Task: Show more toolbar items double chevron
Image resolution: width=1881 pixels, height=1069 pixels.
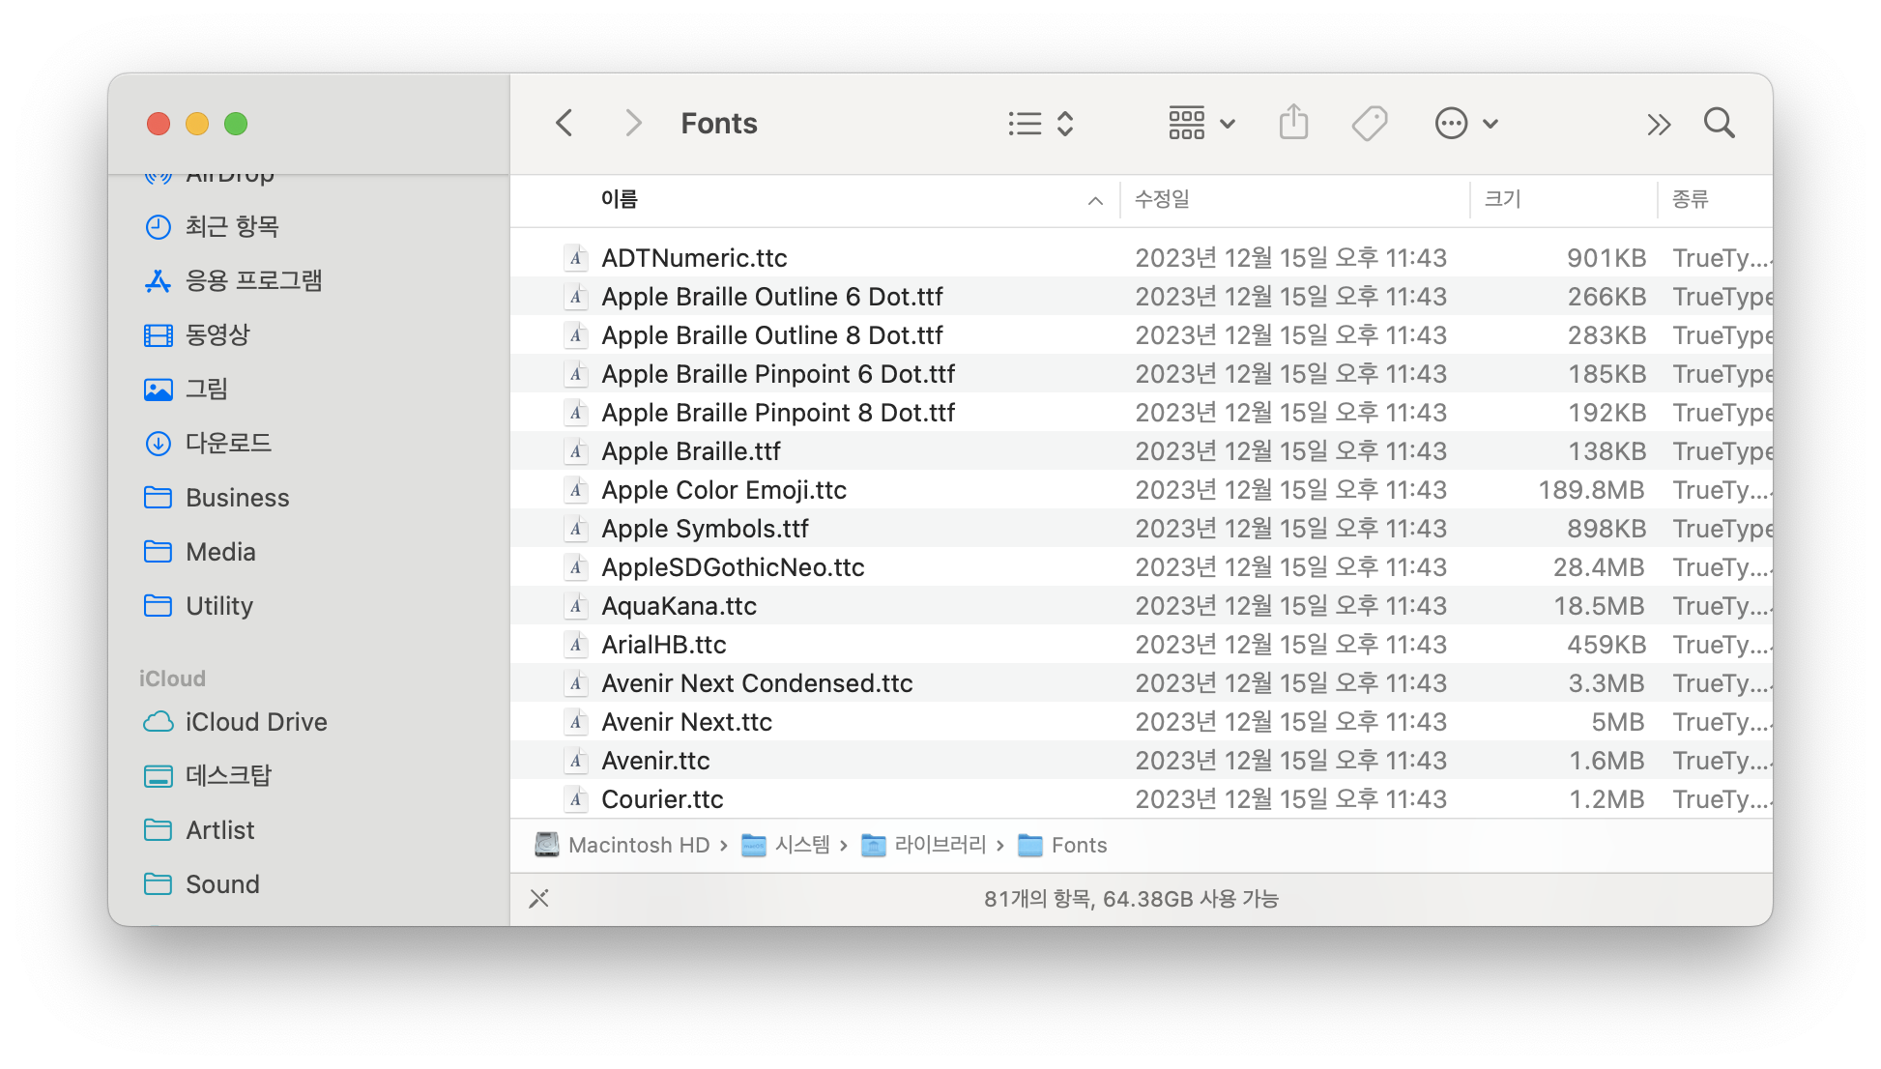Action: [1659, 125]
